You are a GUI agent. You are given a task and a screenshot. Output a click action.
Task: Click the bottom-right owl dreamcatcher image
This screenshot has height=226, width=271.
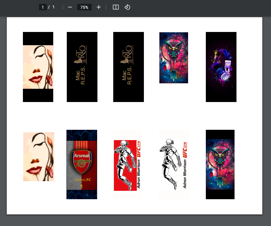220,164
